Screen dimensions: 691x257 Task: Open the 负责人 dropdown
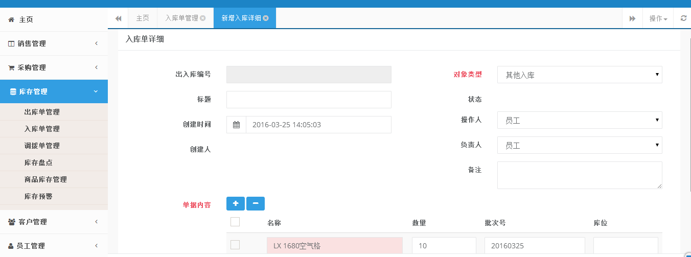click(580, 145)
